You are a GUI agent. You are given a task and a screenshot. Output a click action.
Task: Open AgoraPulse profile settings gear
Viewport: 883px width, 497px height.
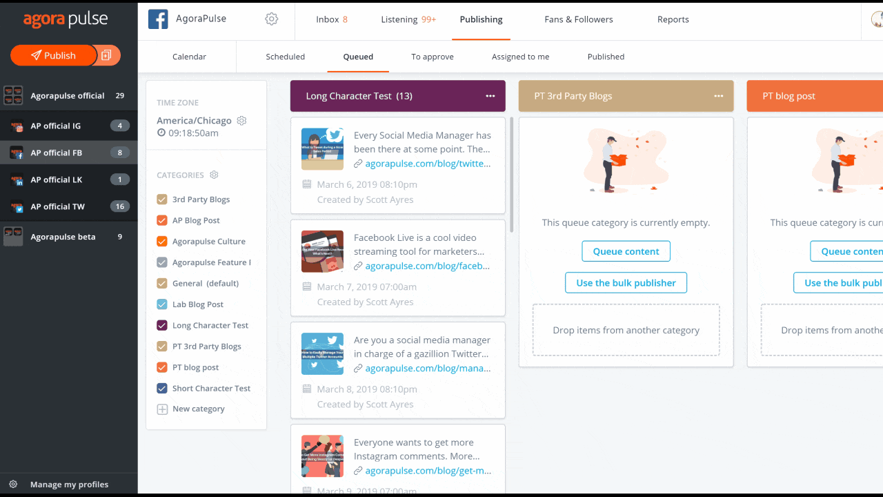coord(271,19)
